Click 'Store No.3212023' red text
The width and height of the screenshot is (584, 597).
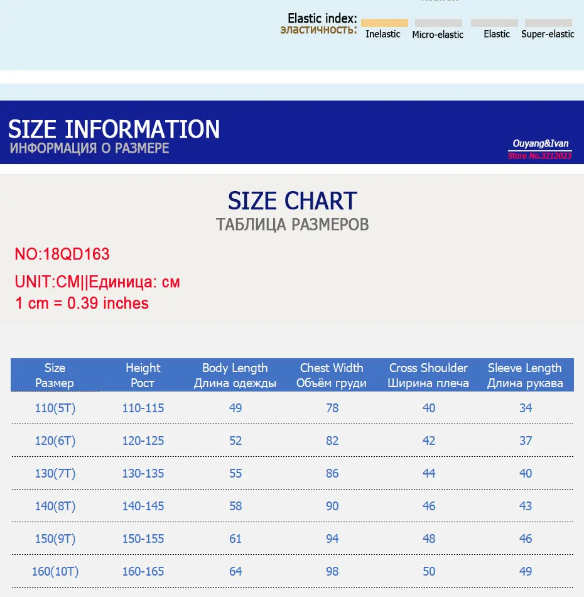pyautogui.click(x=539, y=156)
